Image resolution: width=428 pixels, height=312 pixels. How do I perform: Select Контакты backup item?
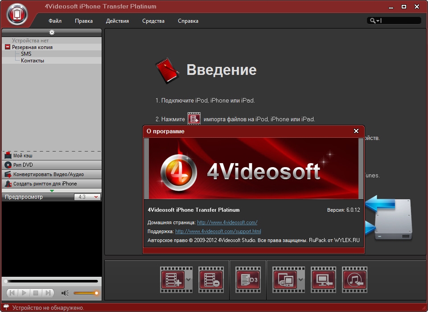coord(33,61)
